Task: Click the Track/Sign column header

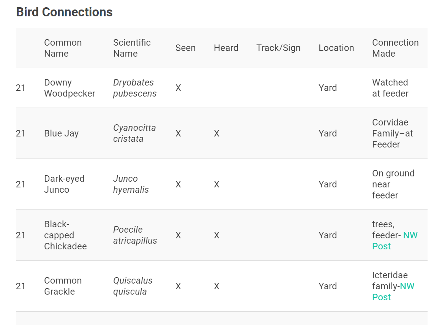Action: click(x=278, y=48)
